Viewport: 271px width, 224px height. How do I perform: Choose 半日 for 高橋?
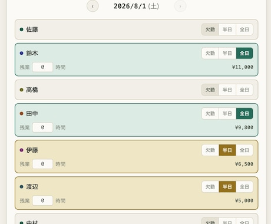[x=227, y=90]
